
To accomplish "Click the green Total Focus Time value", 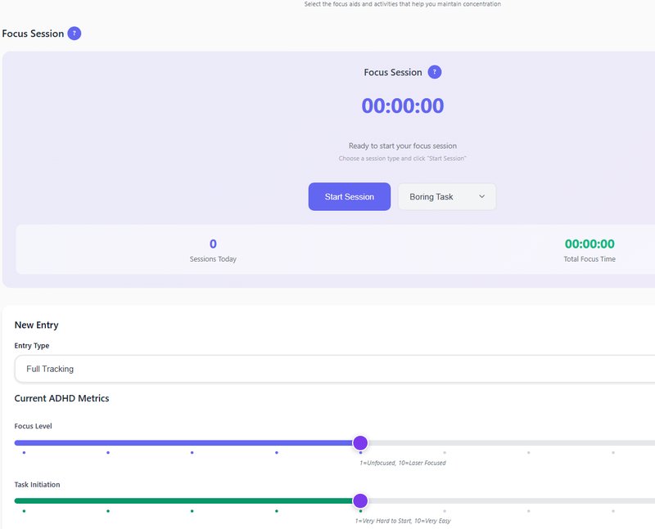I will [x=589, y=244].
